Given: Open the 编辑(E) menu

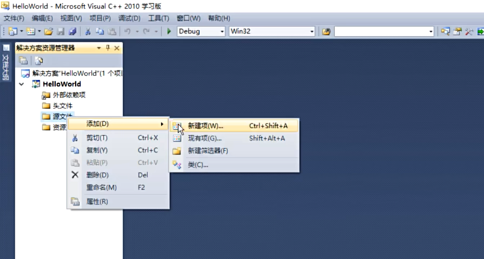Looking at the screenshot, I should (x=42, y=18).
